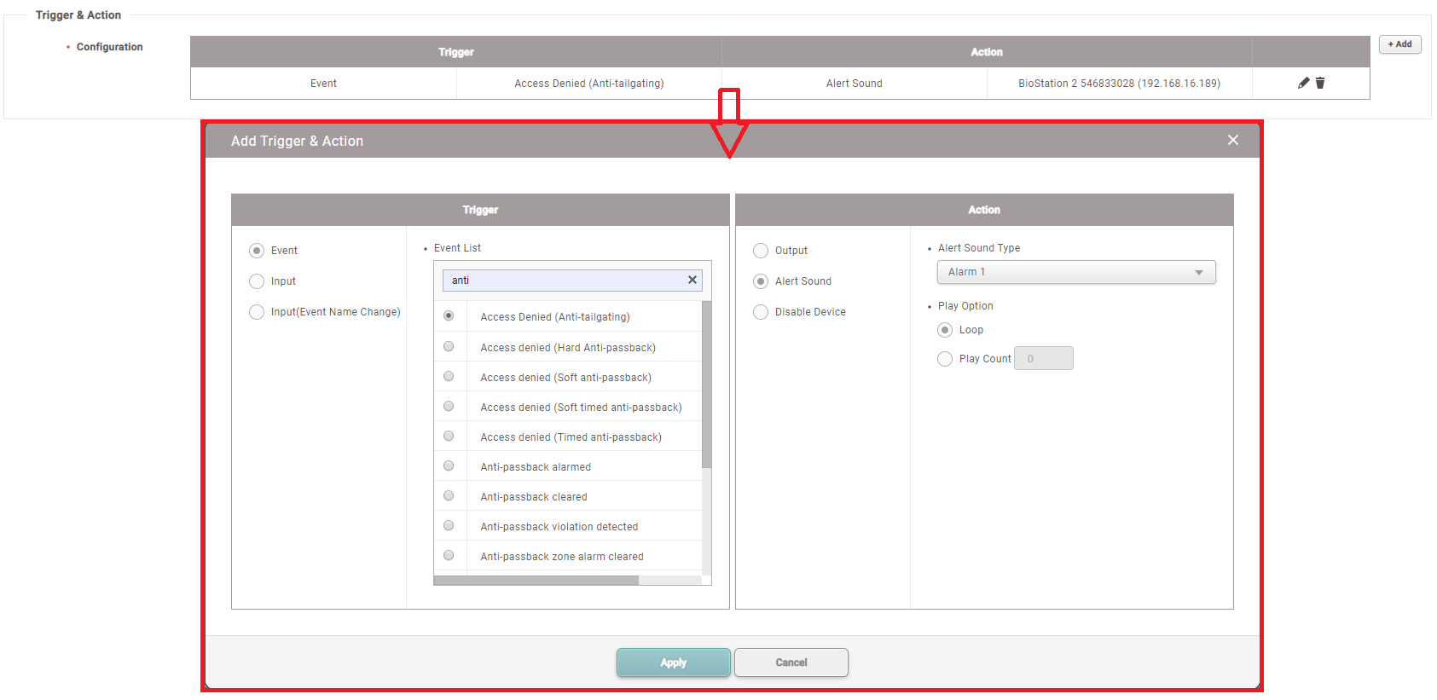Click the event list search input field
The image size is (1437, 700).
(563, 281)
